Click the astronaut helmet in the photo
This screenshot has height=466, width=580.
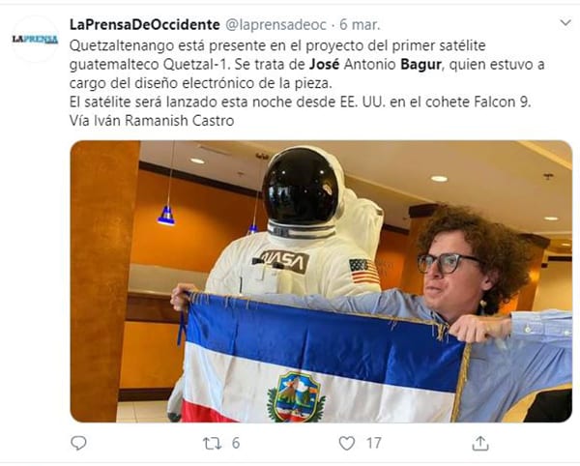(x=301, y=186)
